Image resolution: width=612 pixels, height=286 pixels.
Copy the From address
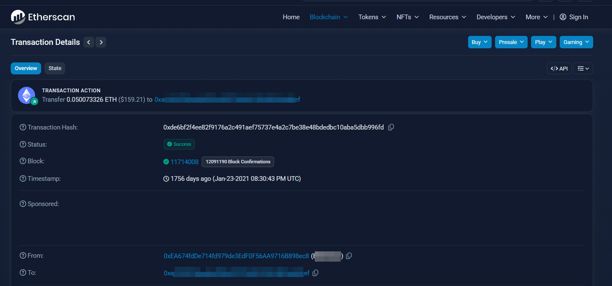pyautogui.click(x=349, y=256)
